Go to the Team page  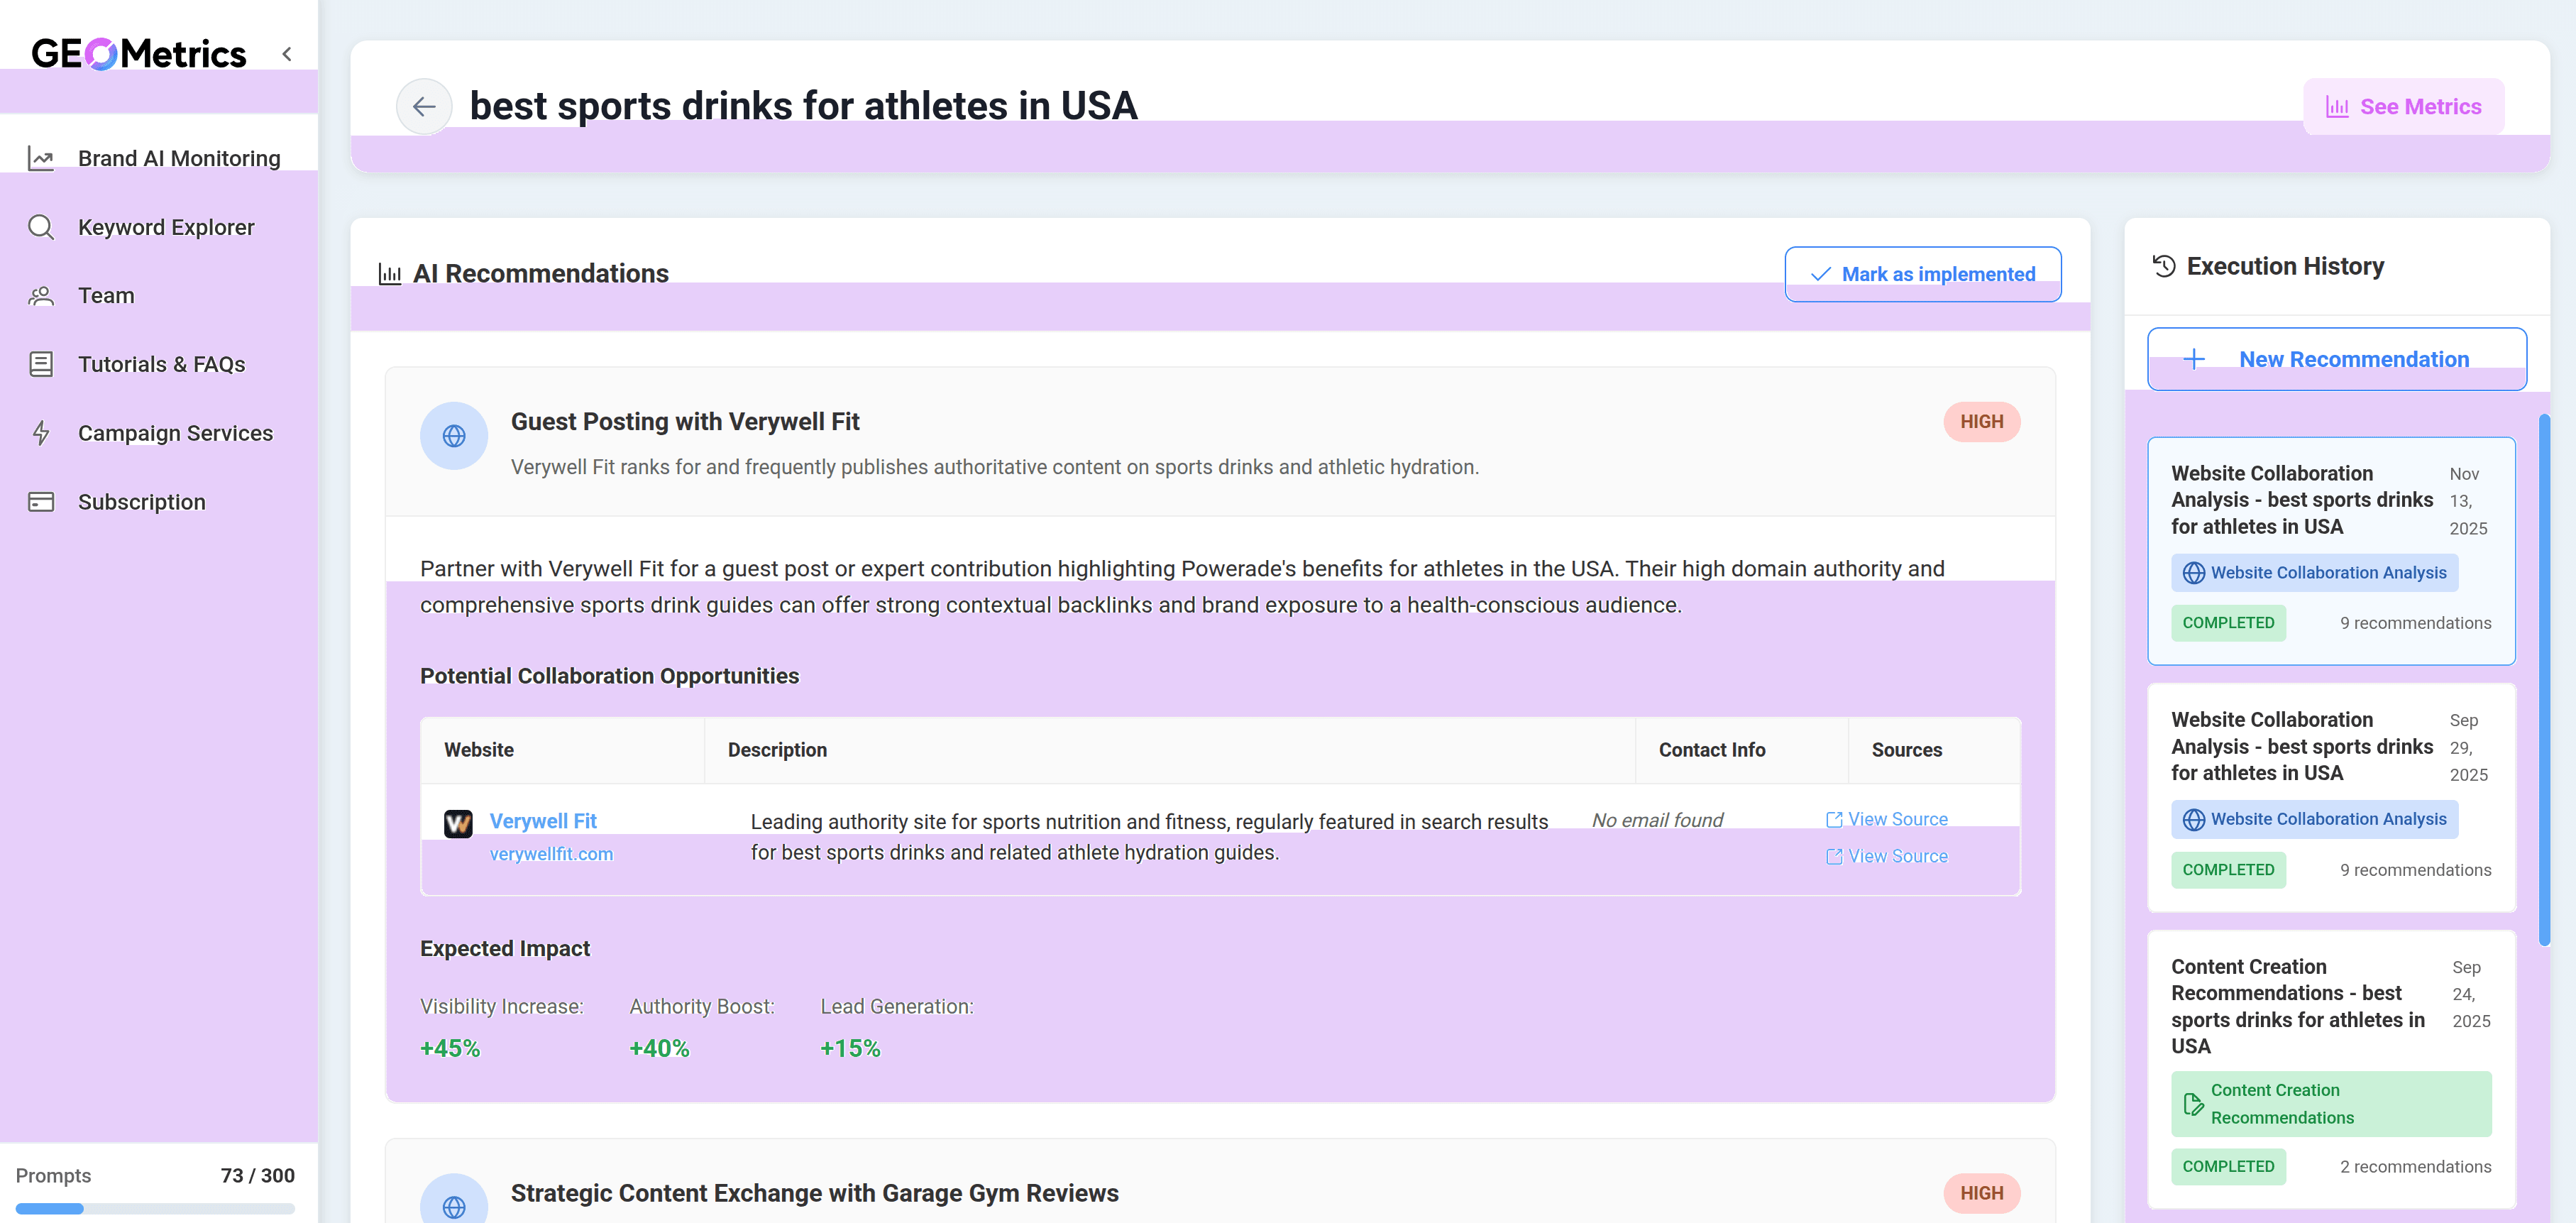[x=159, y=296]
